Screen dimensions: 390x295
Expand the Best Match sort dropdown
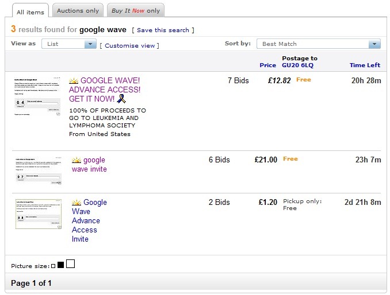[319, 44]
